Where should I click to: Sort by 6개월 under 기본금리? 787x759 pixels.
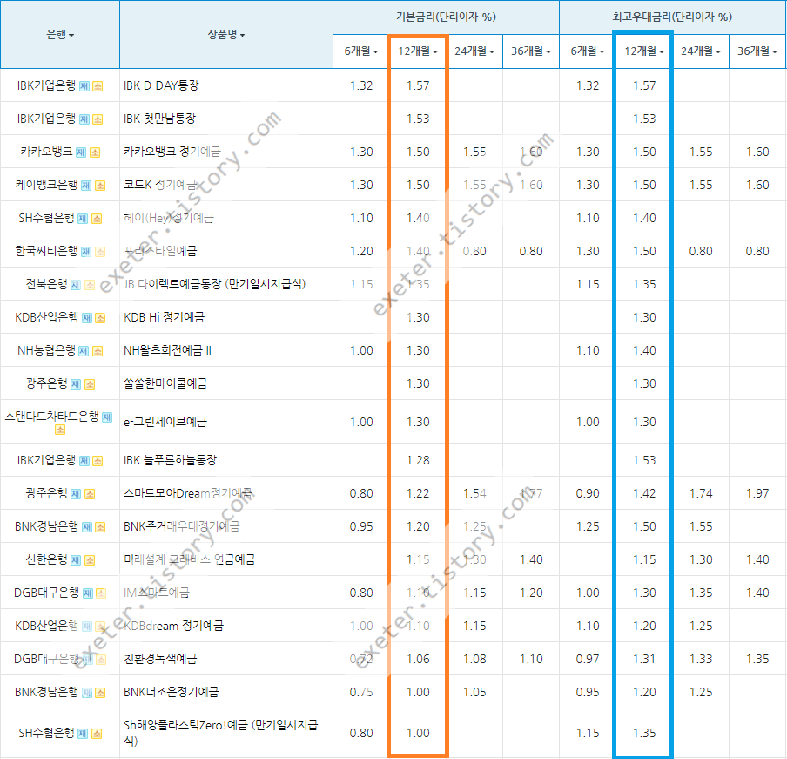click(x=361, y=51)
